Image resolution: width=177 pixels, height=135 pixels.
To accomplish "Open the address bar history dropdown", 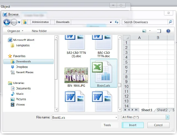I will pyautogui.click(x=111, y=22).
